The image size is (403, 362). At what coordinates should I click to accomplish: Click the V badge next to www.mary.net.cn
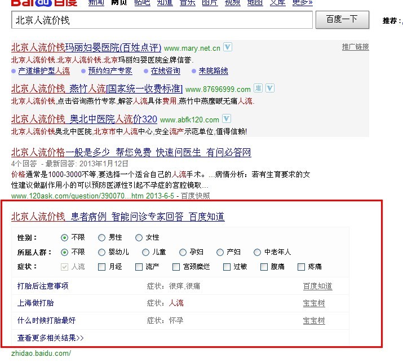pos(228,47)
